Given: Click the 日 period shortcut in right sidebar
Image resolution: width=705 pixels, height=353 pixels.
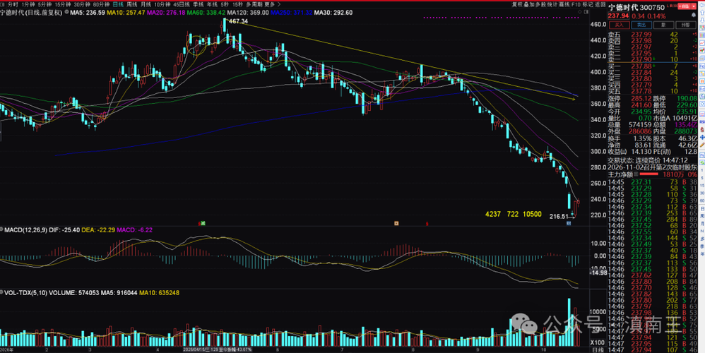Looking at the screenshot, I should (x=702, y=209).
